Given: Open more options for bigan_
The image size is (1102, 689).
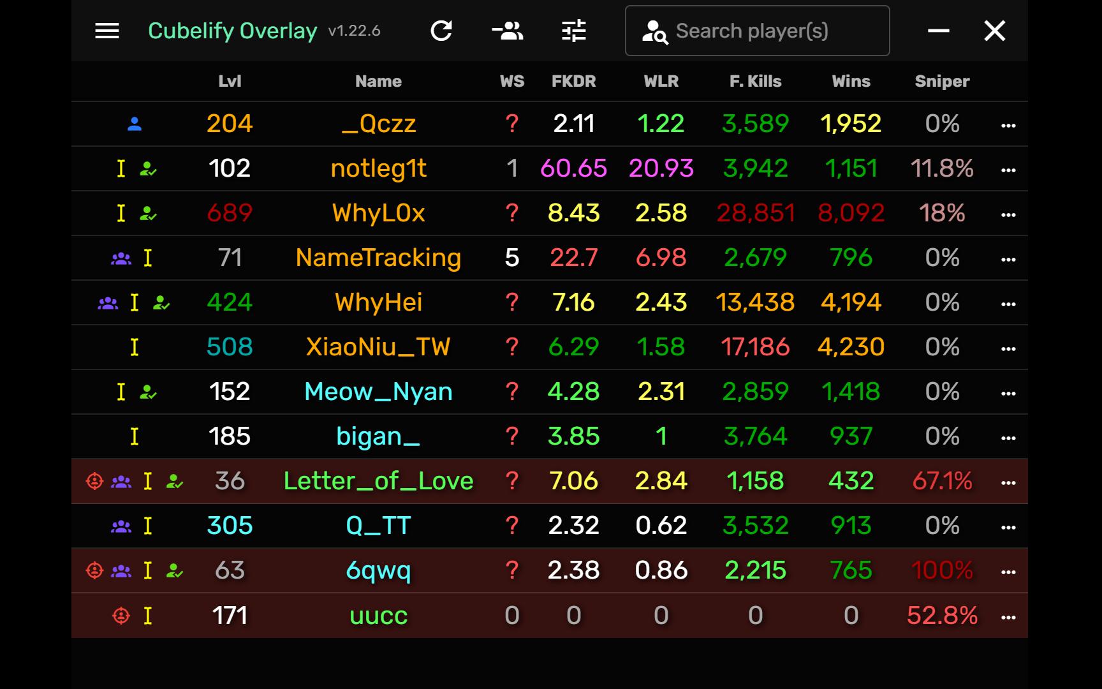Looking at the screenshot, I should click(x=1008, y=438).
